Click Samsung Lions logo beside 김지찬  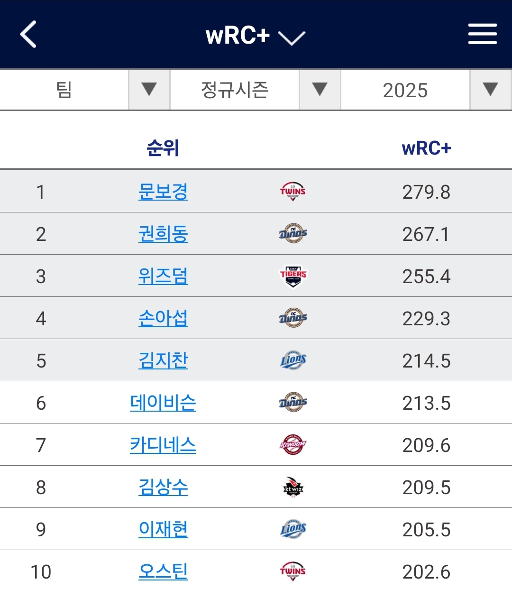point(293,360)
